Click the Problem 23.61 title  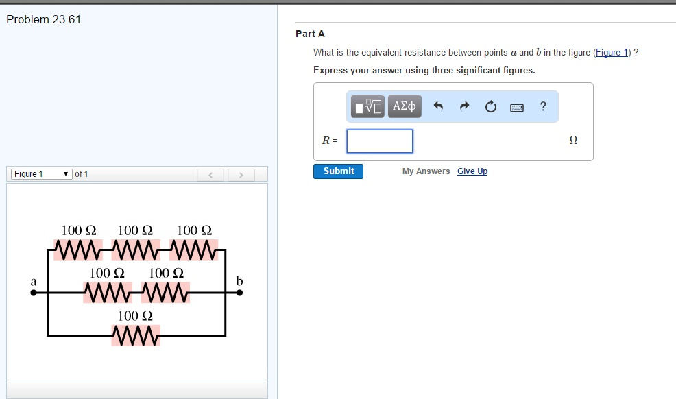43,19
